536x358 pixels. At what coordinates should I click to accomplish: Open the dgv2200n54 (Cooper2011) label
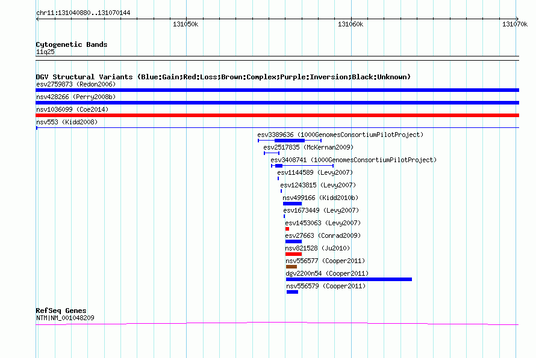pos(327,273)
